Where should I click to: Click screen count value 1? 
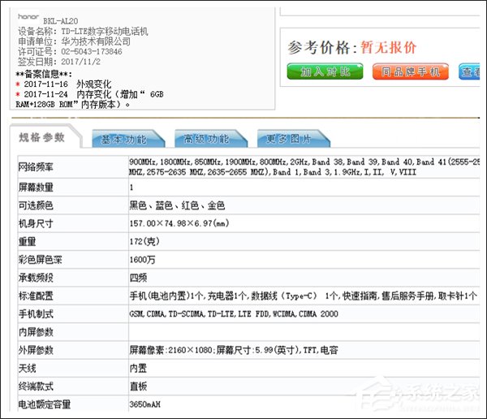point(131,188)
